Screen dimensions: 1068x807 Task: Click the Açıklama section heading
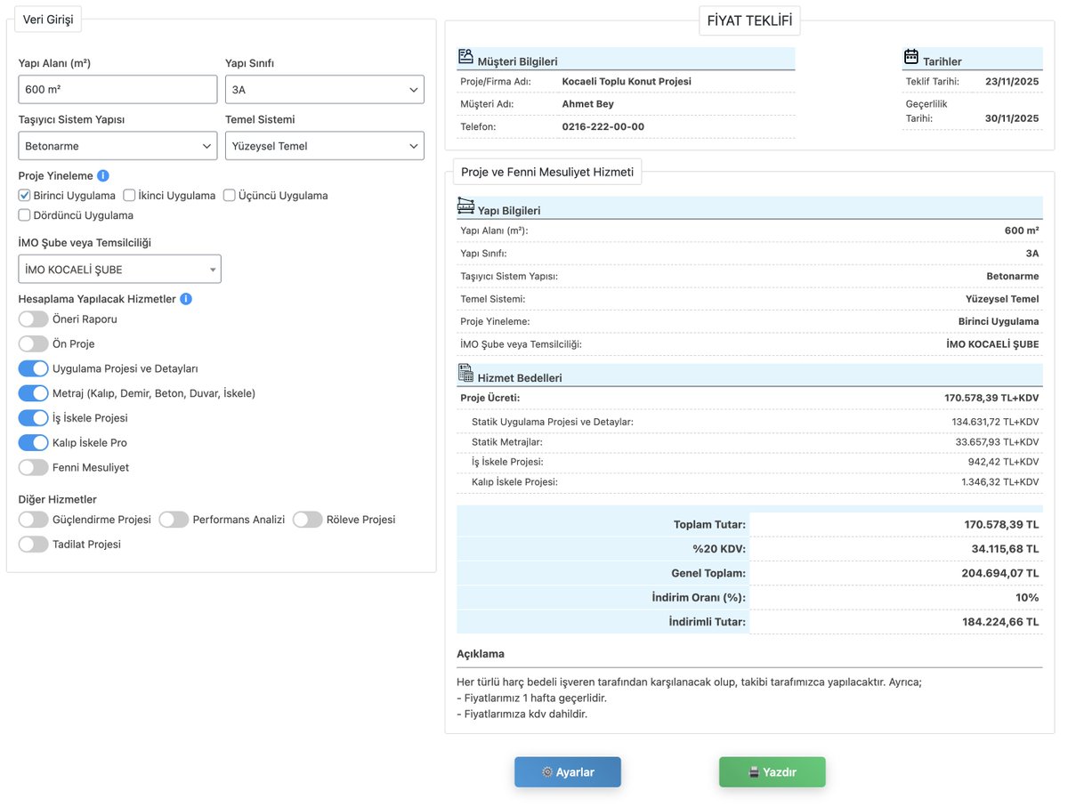481,654
